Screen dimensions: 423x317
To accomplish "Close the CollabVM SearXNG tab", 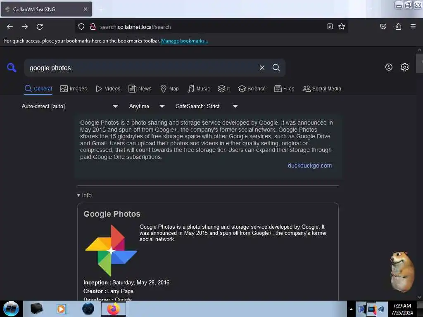I will [x=85, y=9].
